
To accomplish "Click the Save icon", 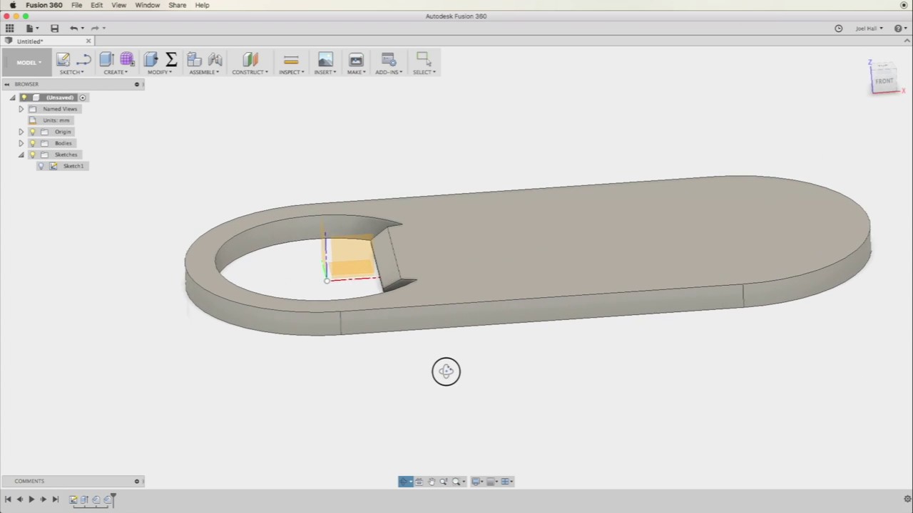I will [54, 28].
